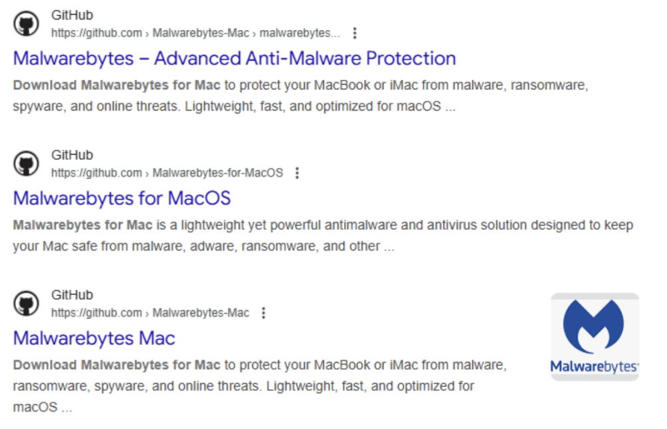Screen dimensions: 667x429
Task: Click GitHub favicon of Malwarebytes for MacOS result
Action: pyautogui.click(x=27, y=164)
